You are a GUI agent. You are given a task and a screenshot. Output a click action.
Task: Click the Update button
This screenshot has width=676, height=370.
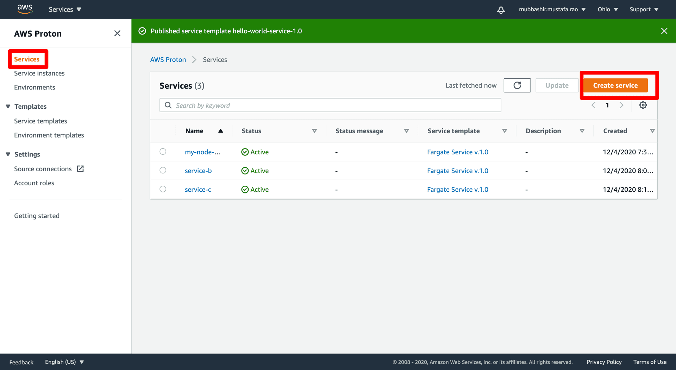tap(557, 85)
